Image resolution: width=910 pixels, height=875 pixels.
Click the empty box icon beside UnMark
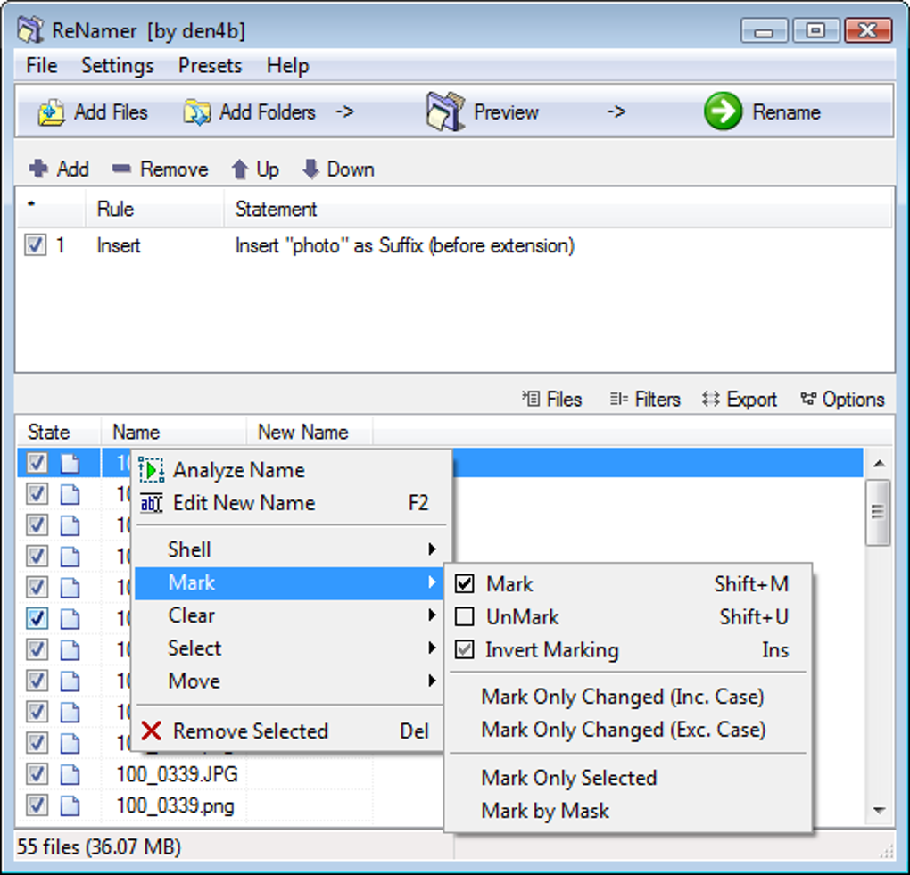[464, 616]
